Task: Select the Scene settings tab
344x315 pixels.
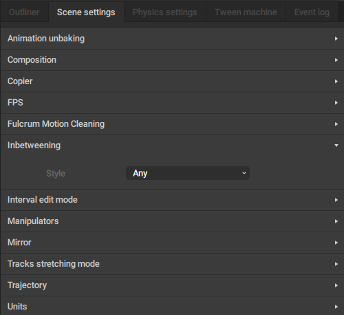Action: pyautogui.click(x=86, y=12)
